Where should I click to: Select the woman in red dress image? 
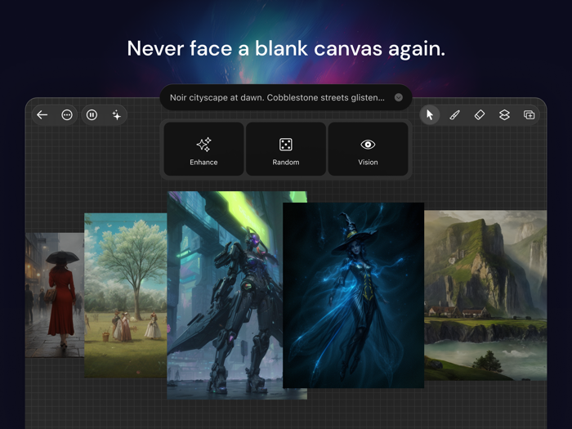tap(55, 295)
